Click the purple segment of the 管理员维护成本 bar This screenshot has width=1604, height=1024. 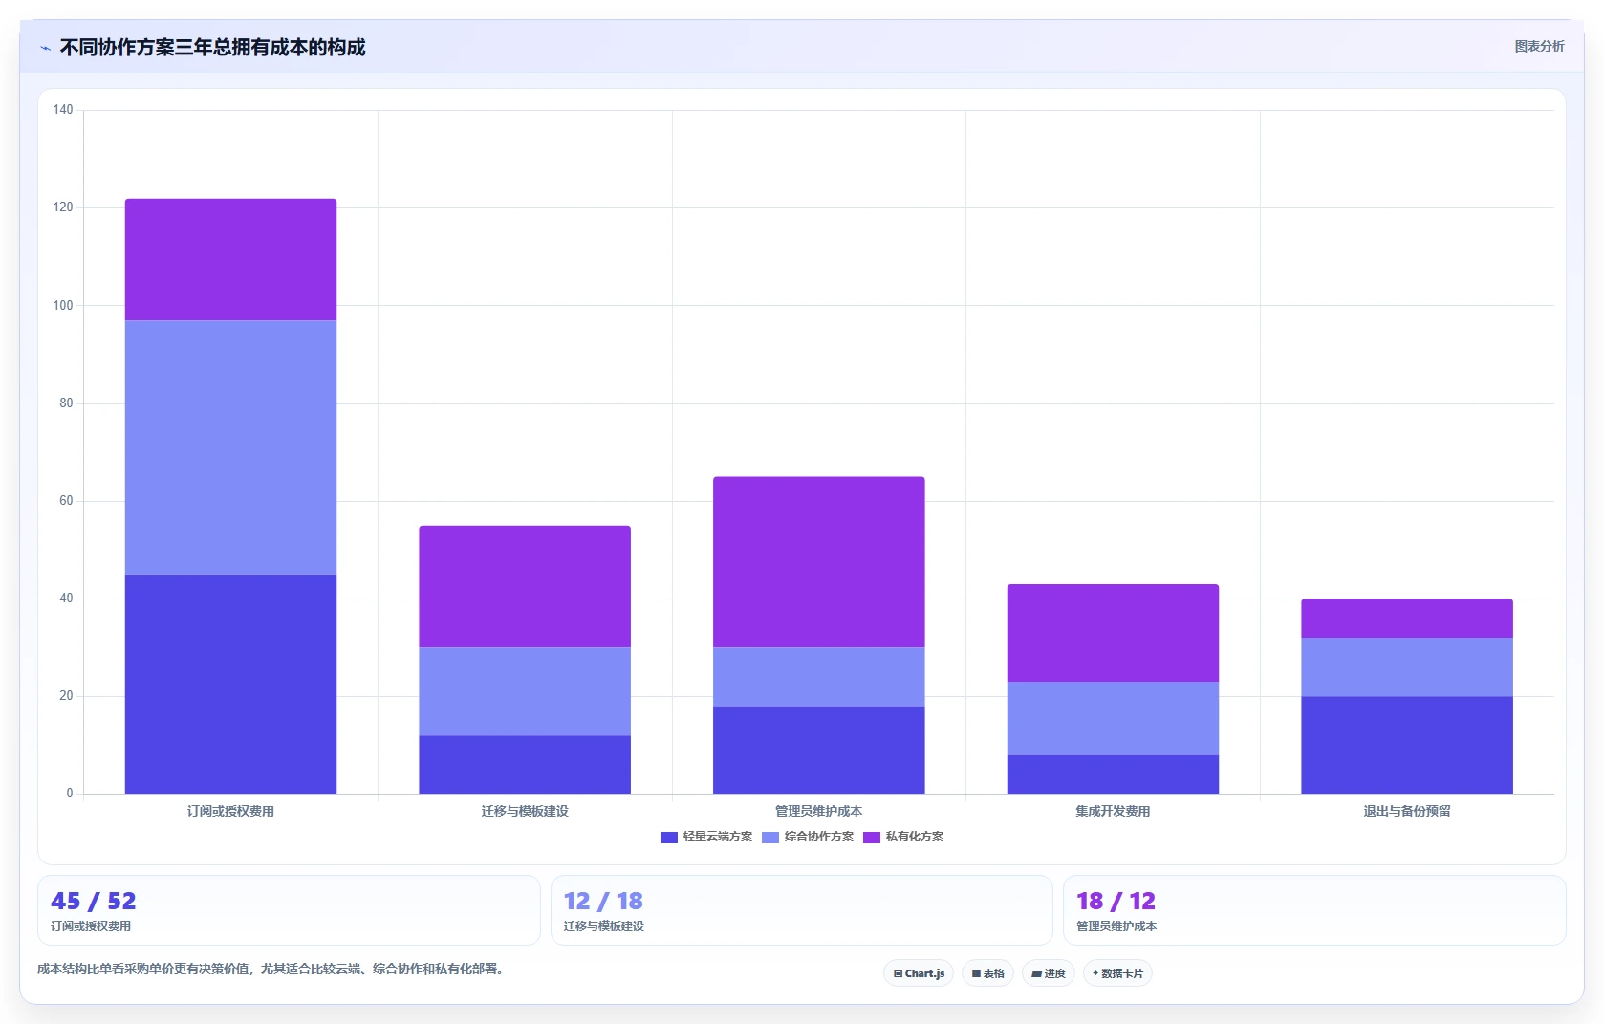tap(819, 562)
